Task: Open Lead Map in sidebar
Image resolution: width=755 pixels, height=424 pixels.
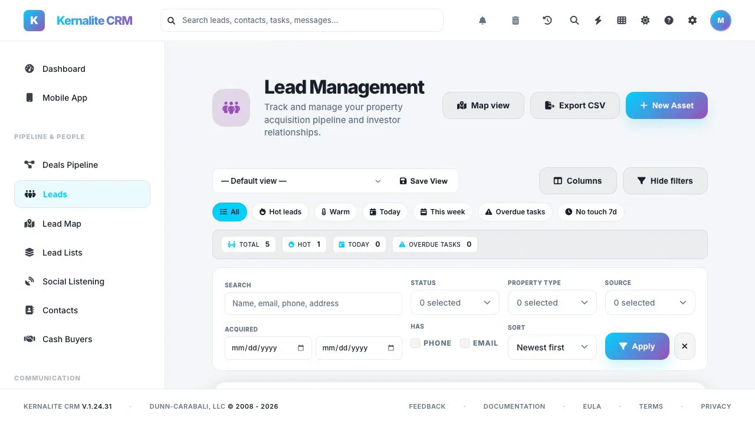Action: click(x=82, y=224)
